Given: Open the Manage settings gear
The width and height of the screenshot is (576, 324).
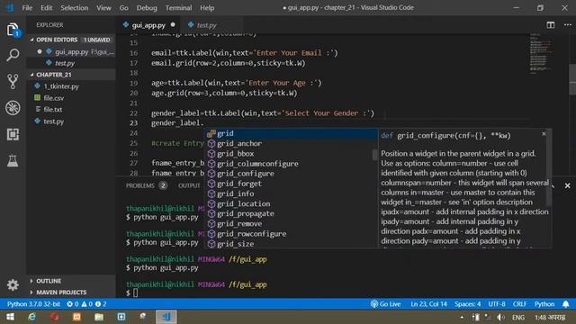Looking at the screenshot, I should click(13, 284).
